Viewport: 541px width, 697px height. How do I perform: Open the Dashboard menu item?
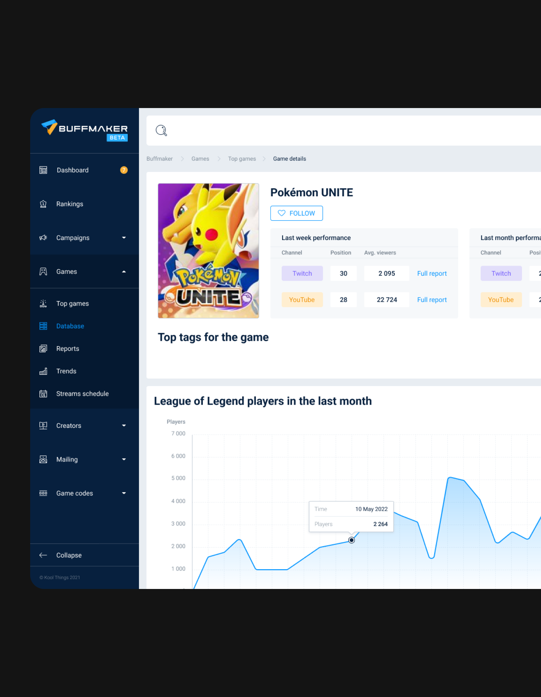pos(84,170)
